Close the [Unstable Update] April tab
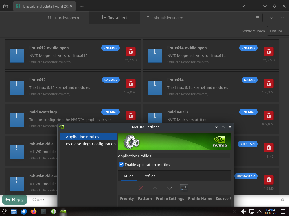Screen dimensions: 289x216 click(x=71, y=6)
